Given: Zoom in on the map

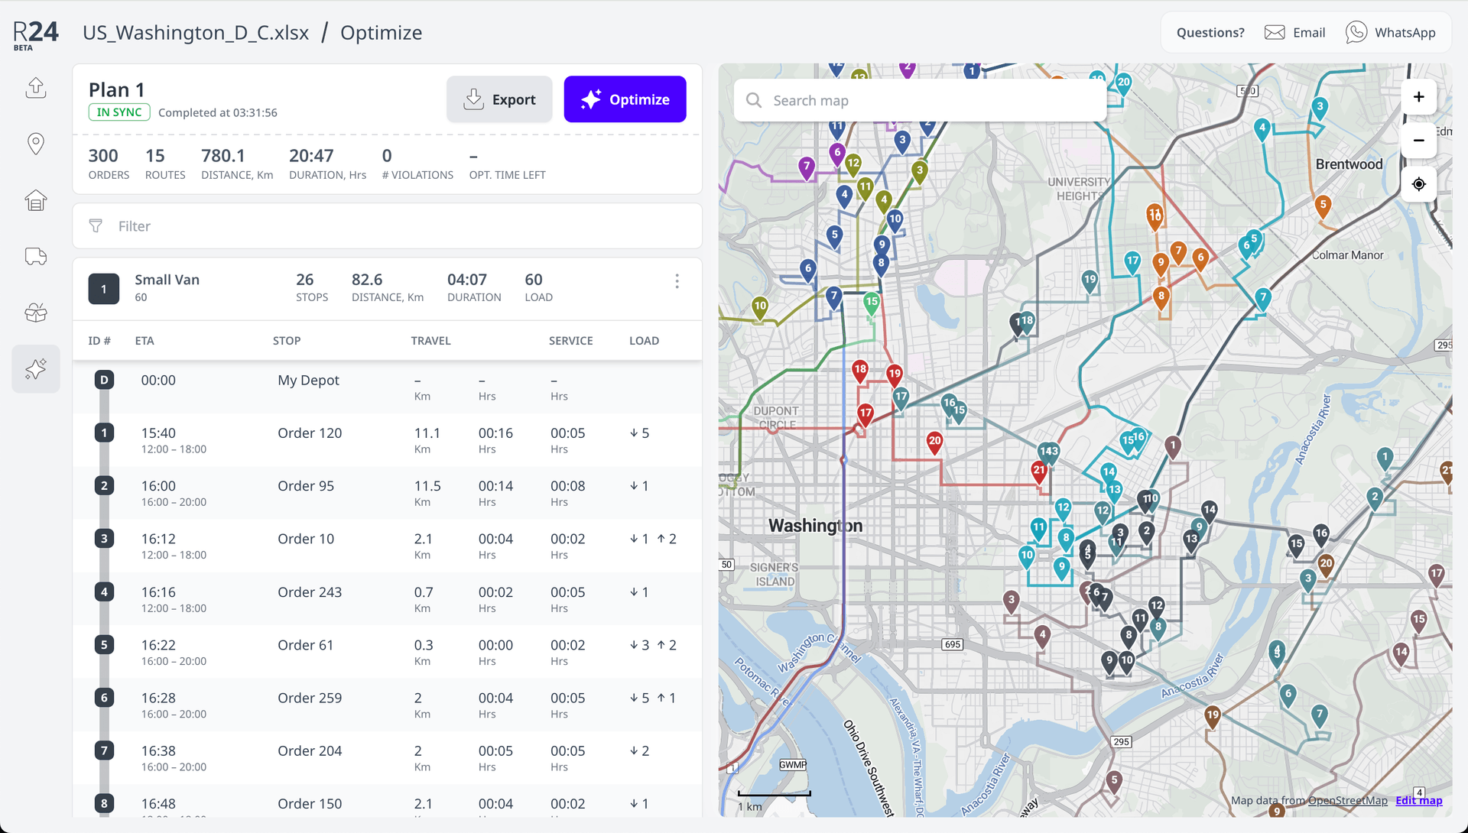Looking at the screenshot, I should [x=1418, y=97].
